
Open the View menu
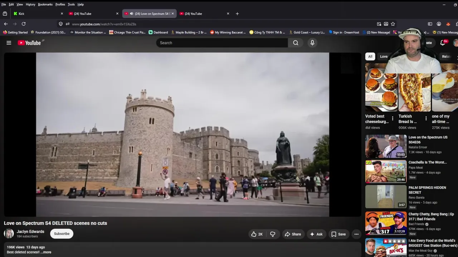(x=20, y=4)
